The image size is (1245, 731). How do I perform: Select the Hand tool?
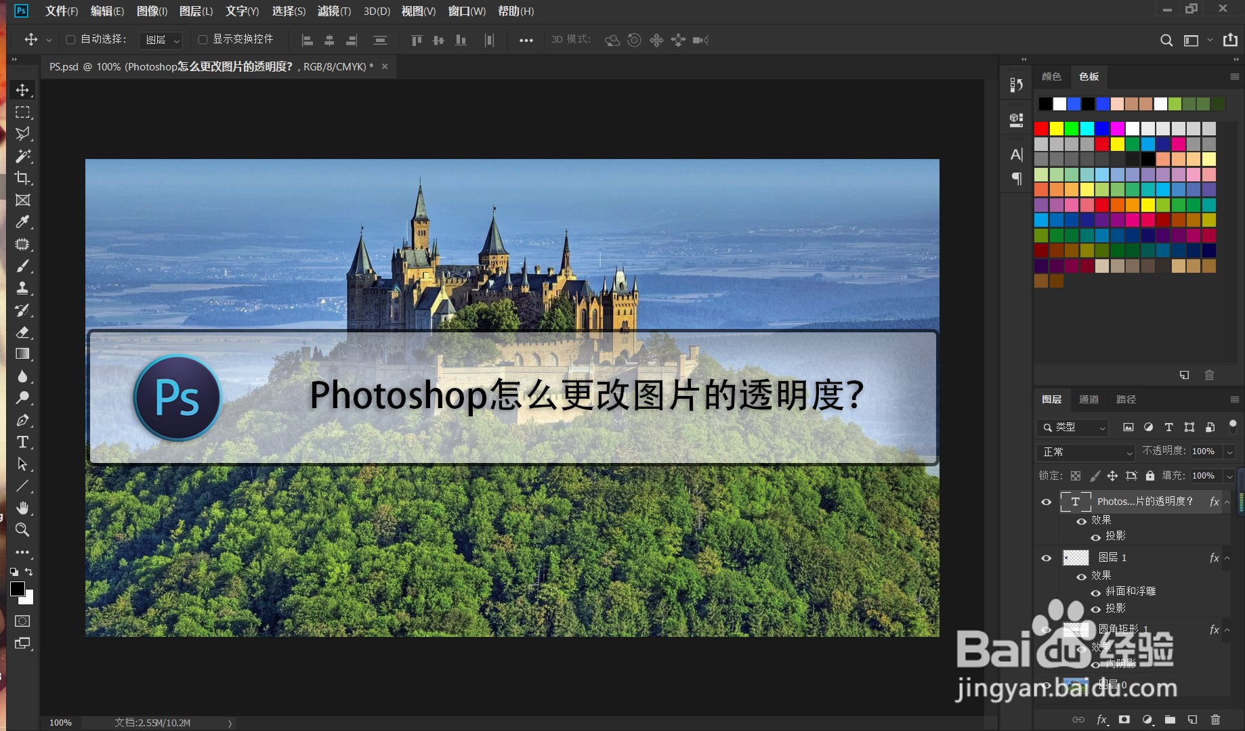(22, 508)
